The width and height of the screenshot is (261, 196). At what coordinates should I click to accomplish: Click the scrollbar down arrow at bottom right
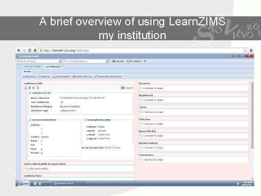tap(252, 179)
